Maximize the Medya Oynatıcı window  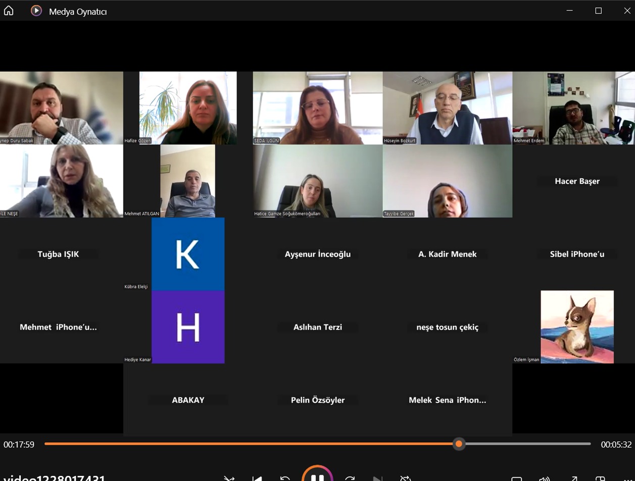598,11
